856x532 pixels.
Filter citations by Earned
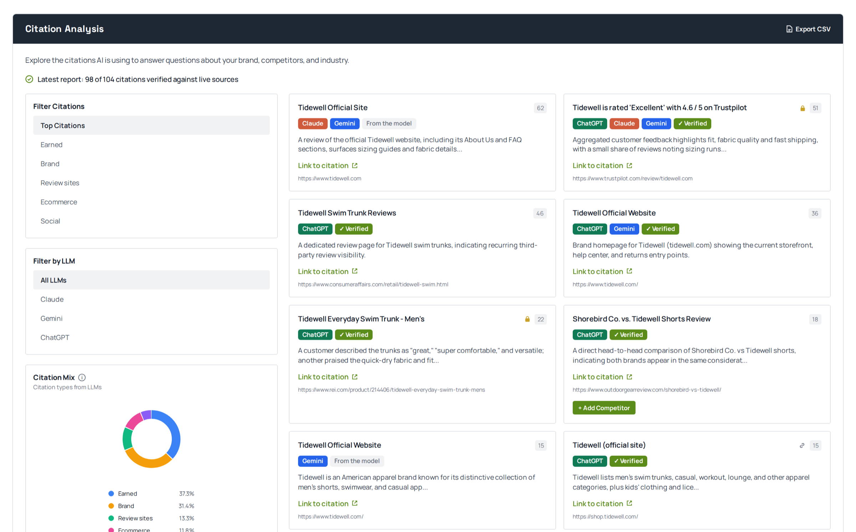tap(151, 145)
